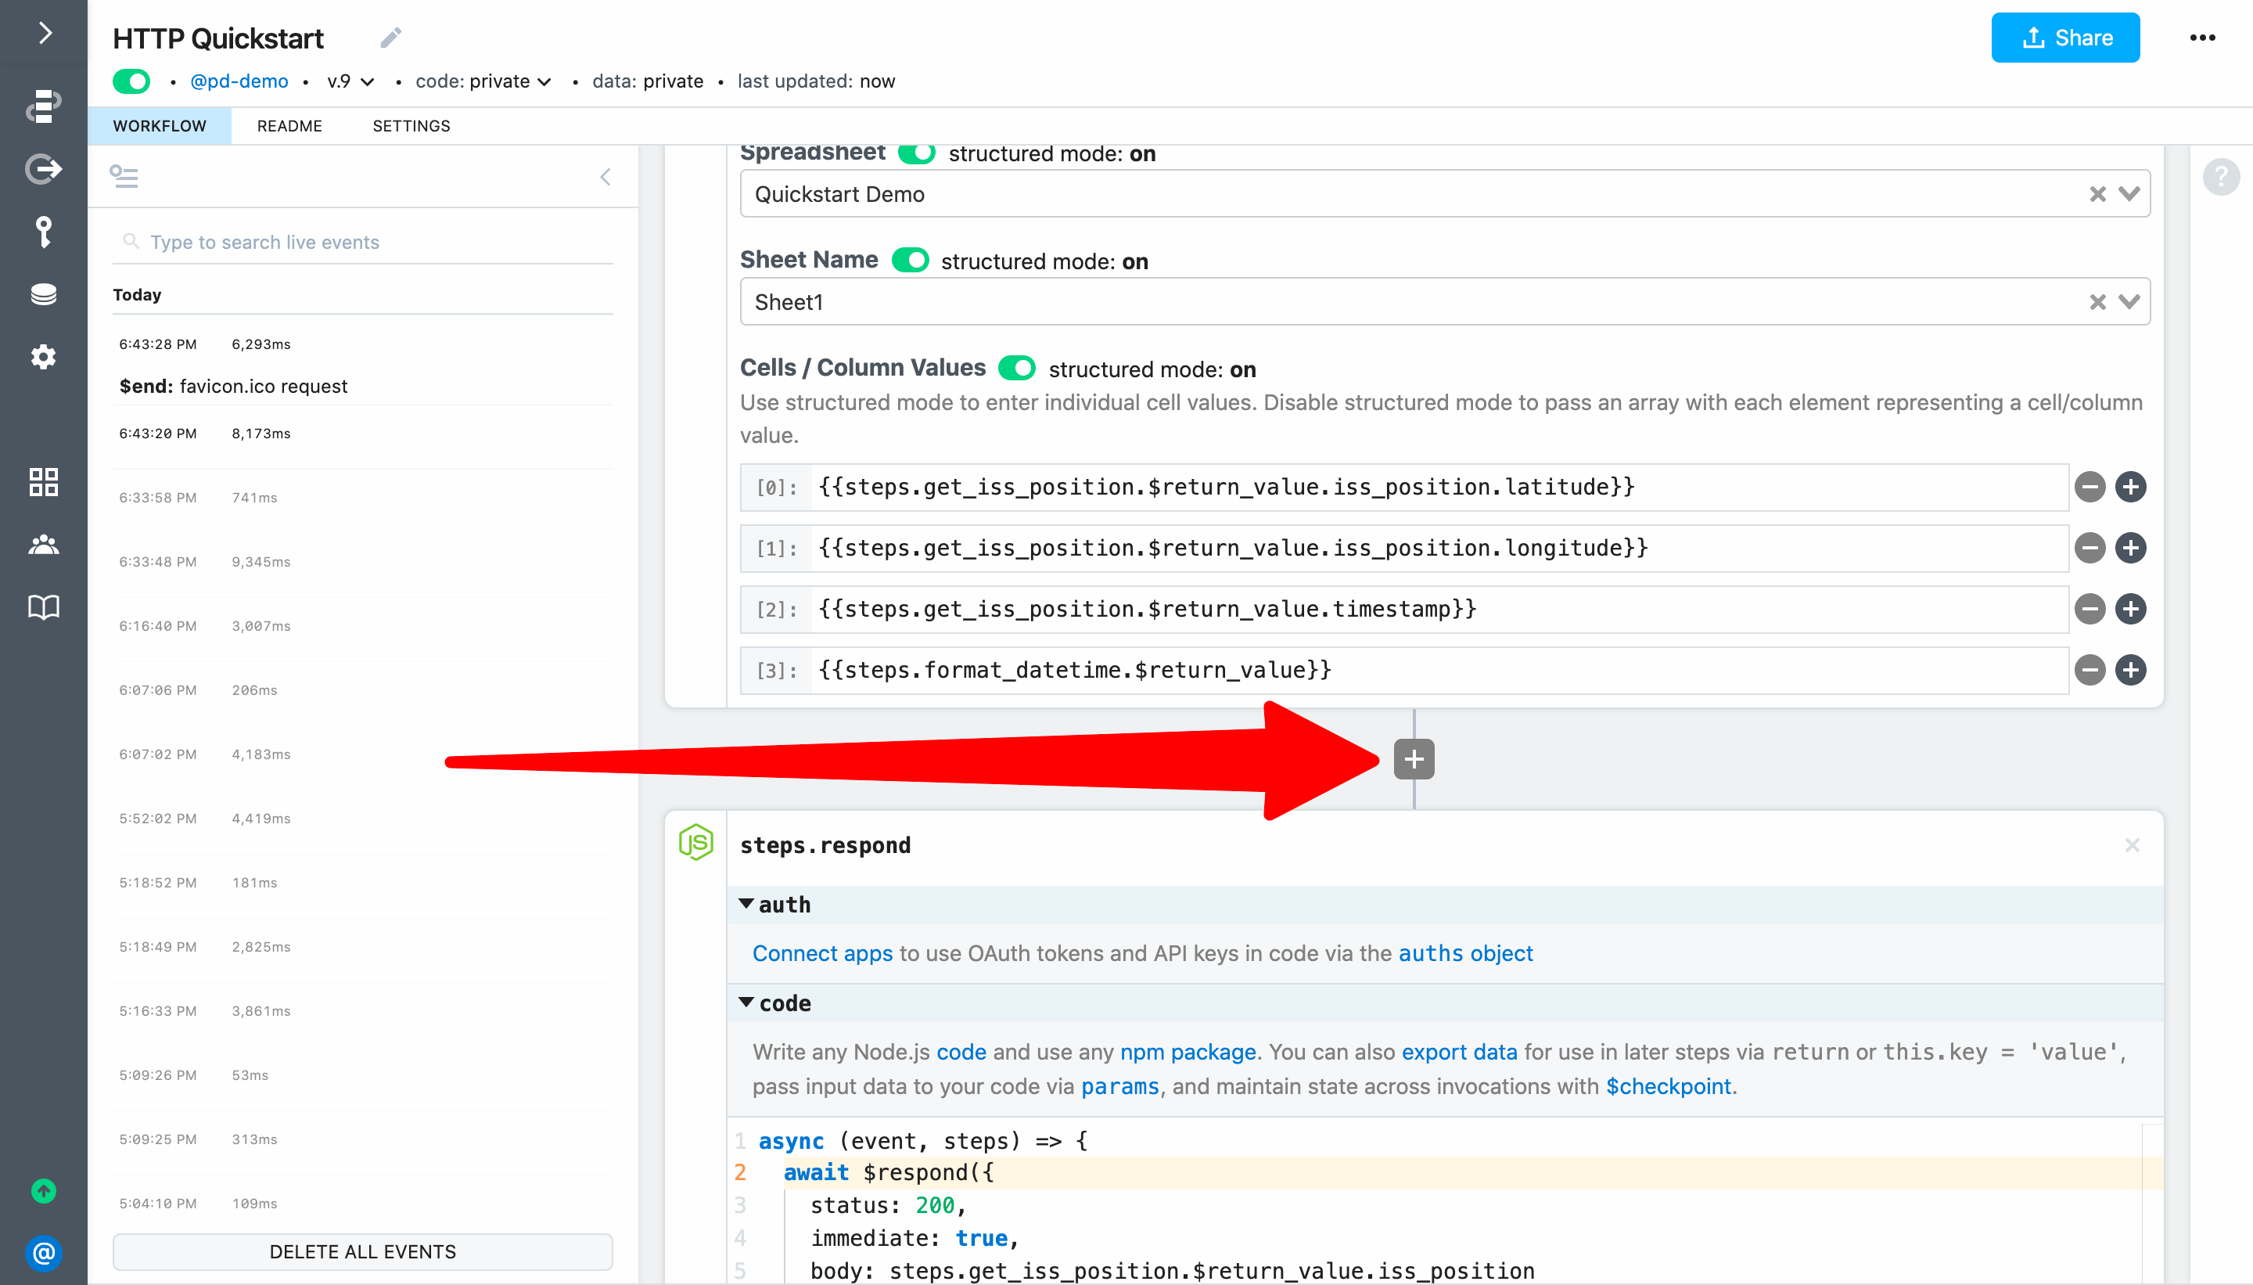Click the search live events field
Screen dimensions: 2253x1285
click(x=371, y=242)
